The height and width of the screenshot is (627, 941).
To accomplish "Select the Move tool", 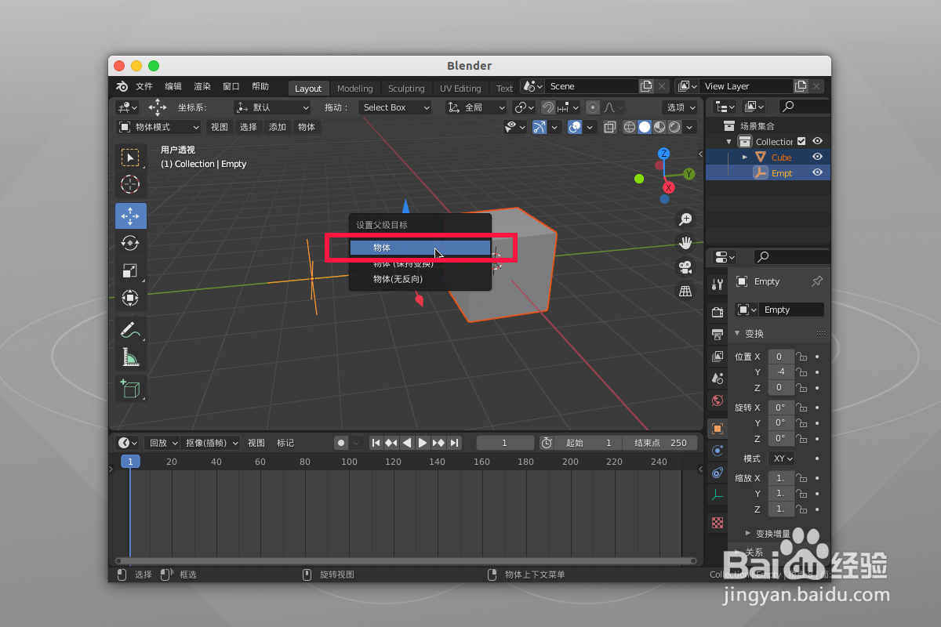I will (130, 215).
